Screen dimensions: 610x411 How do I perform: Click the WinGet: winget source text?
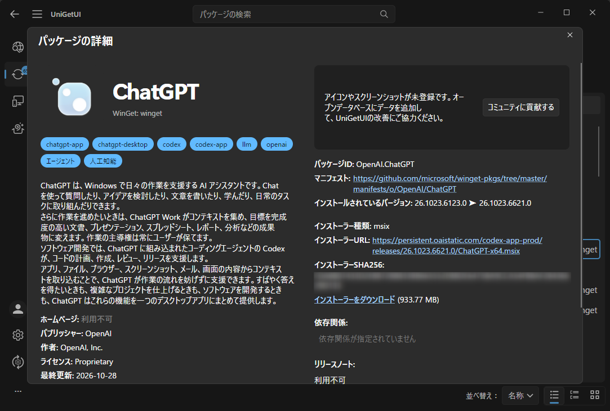[x=137, y=114]
